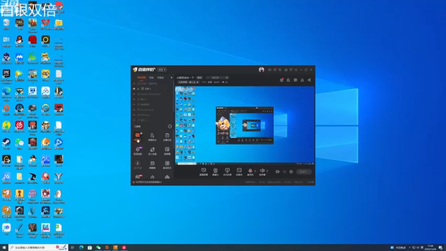Click the Windows taskbar search box
The image size is (446, 251).
[38, 248]
